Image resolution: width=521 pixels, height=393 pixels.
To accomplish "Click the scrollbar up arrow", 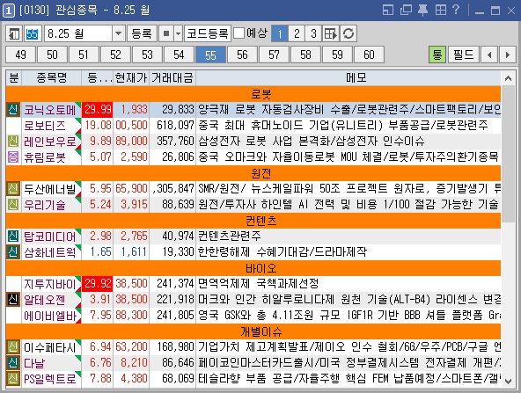I will click(x=508, y=78).
